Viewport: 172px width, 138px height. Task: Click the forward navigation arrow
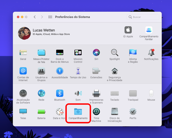point(42,17)
